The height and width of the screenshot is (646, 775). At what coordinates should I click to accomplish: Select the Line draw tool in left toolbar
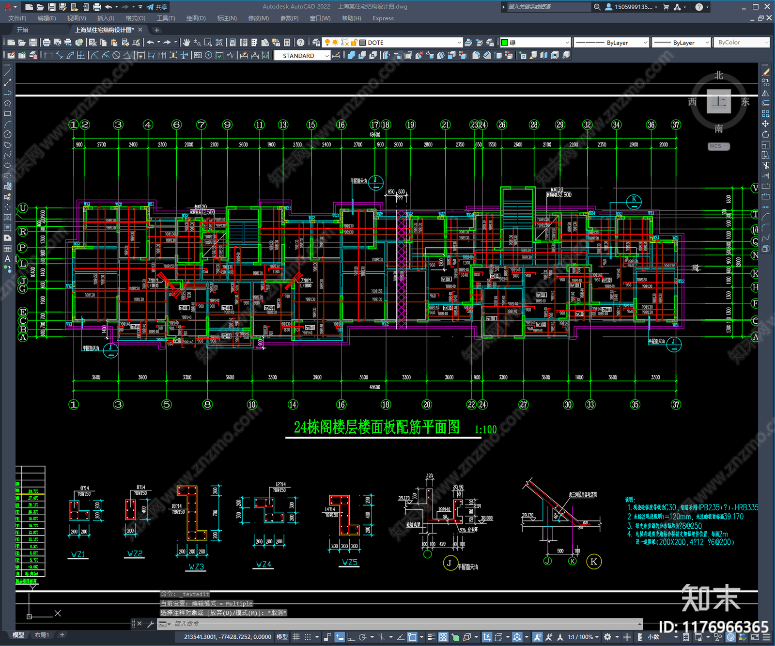click(7, 72)
